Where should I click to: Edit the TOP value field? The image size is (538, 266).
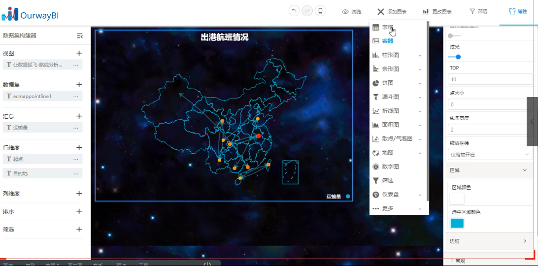pos(490,79)
